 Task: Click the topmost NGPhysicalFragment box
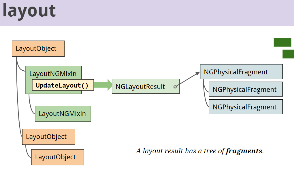241,72
